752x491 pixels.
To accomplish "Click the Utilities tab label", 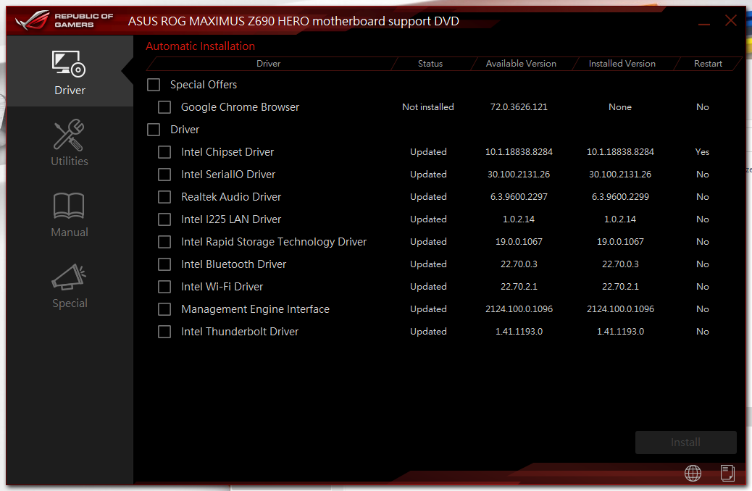I will click(70, 161).
